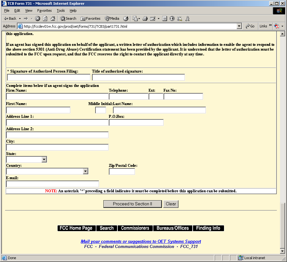287x262 pixels.
Task: Open the Edit menu
Action: point(17,11)
